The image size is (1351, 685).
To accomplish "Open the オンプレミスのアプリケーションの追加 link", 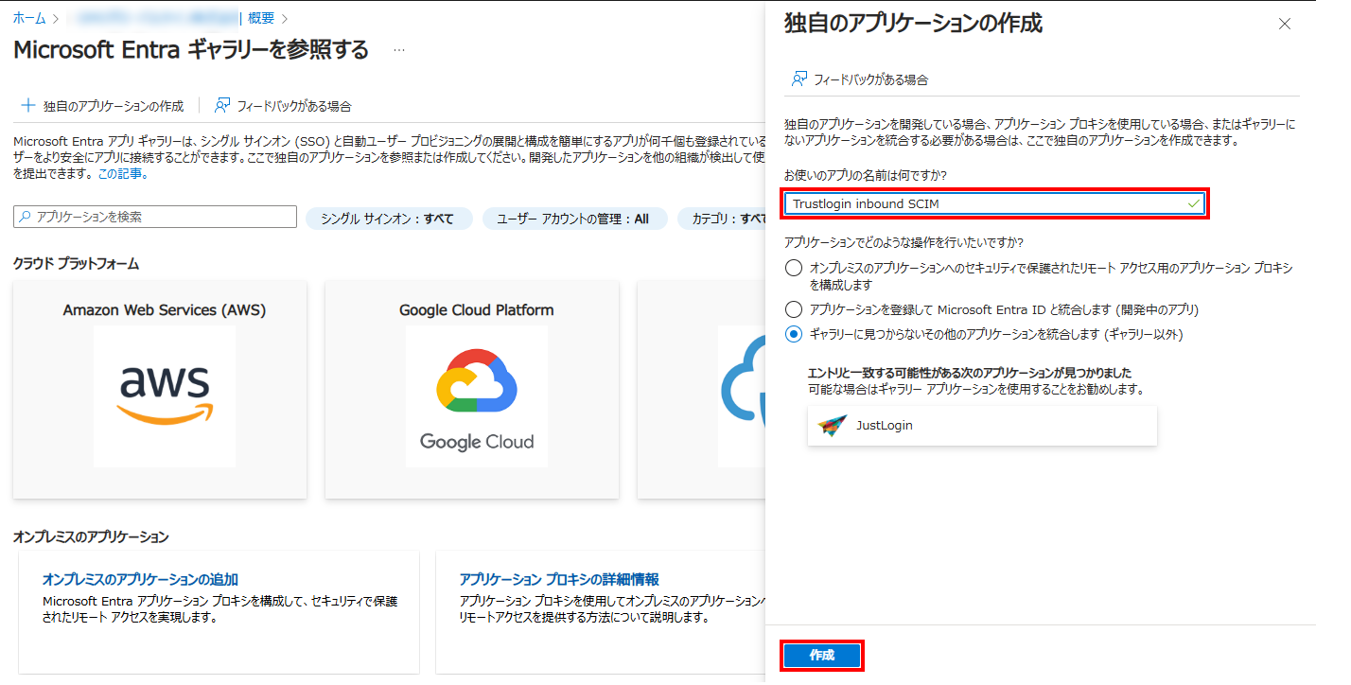I will [x=140, y=579].
